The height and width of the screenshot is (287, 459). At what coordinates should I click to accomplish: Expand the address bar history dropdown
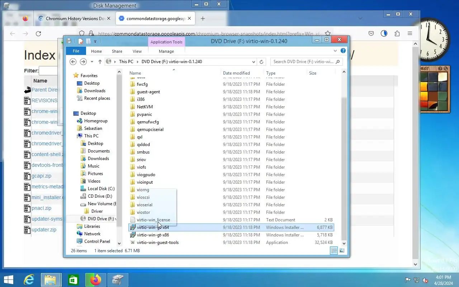click(254, 62)
